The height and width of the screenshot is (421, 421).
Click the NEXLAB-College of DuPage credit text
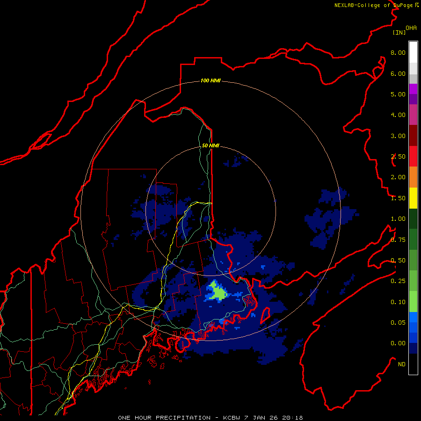[x=376, y=5]
